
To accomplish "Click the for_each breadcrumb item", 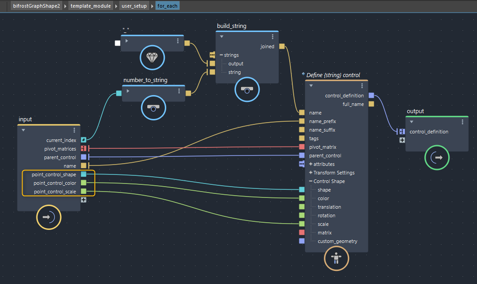I will [x=167, y=6].
